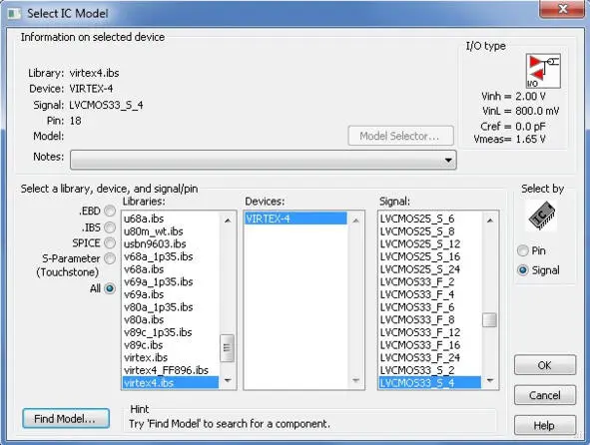Click the Signal list scrollbar thumb

point(489,320)
